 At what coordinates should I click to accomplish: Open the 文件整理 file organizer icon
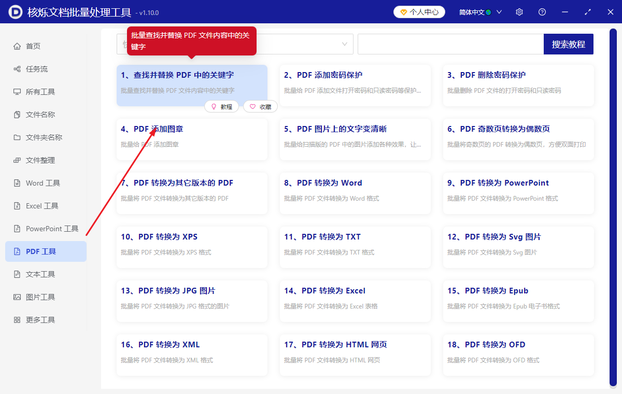pos(18,160)
